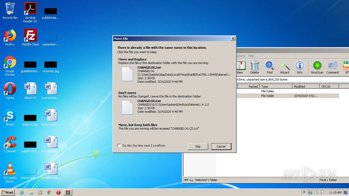Select ltdgives.jpg file on desktop
Image resolution: width=349 pixels, height=196 pixels.
pyautogui.click(x=30, y=120)
